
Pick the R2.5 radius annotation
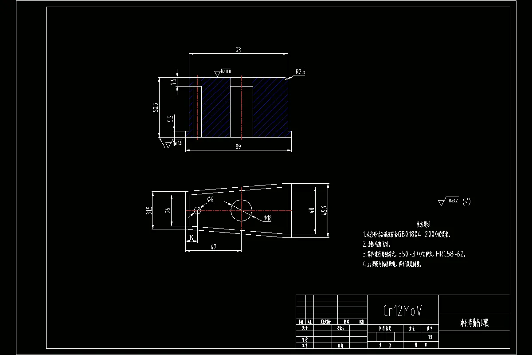[x=300, y=71]
